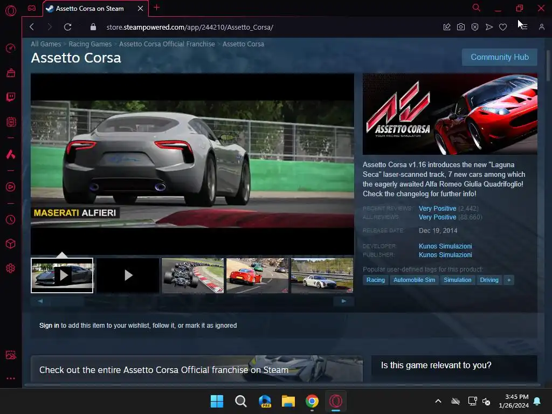The width and height of the screenshot is (552, 414).
Task: Select the formula car screenshot thumbnail
Action: (192, 275)
